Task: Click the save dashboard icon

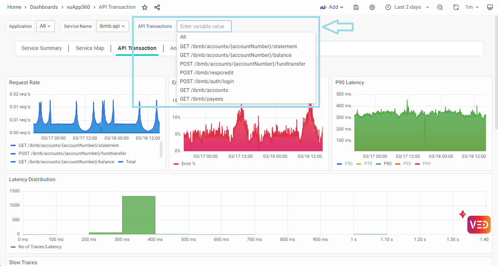Action: coord(356,7)
